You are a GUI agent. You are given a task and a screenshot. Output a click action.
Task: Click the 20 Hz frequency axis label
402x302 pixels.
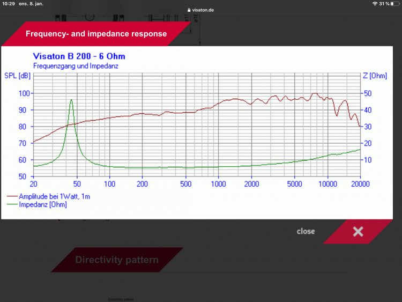pos(33,184)
